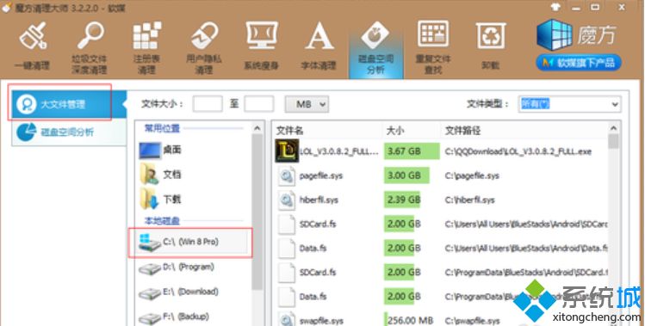Click file list scroll up arrow
The height and width of the screenshot is (326, 645).
pyautogui.click(x=613, y=128)
